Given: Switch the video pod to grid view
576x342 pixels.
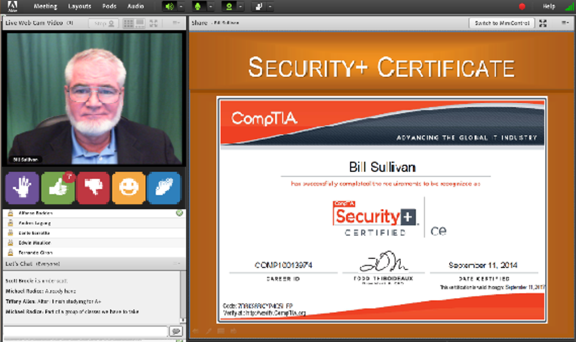Looking at the screenshot, I should click(x=129, y=24).
